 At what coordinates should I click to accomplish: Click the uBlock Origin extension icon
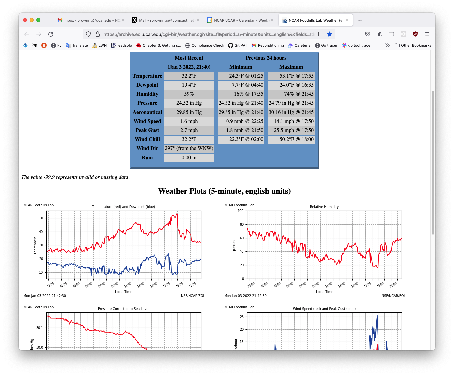(x=415, y=34)
